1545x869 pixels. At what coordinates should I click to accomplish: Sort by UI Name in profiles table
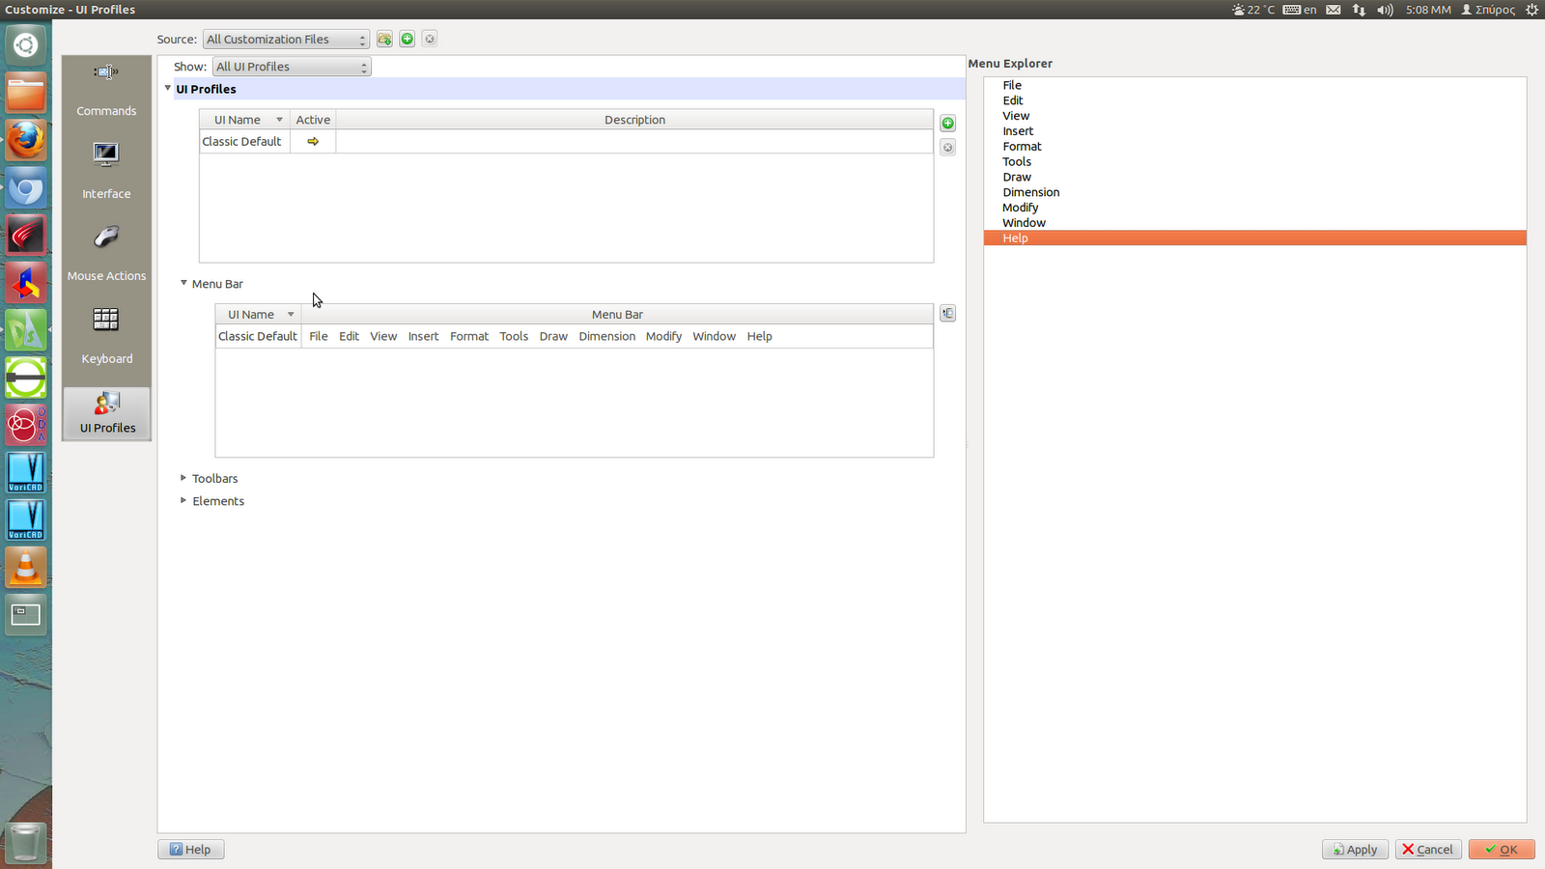coord(245,120)
